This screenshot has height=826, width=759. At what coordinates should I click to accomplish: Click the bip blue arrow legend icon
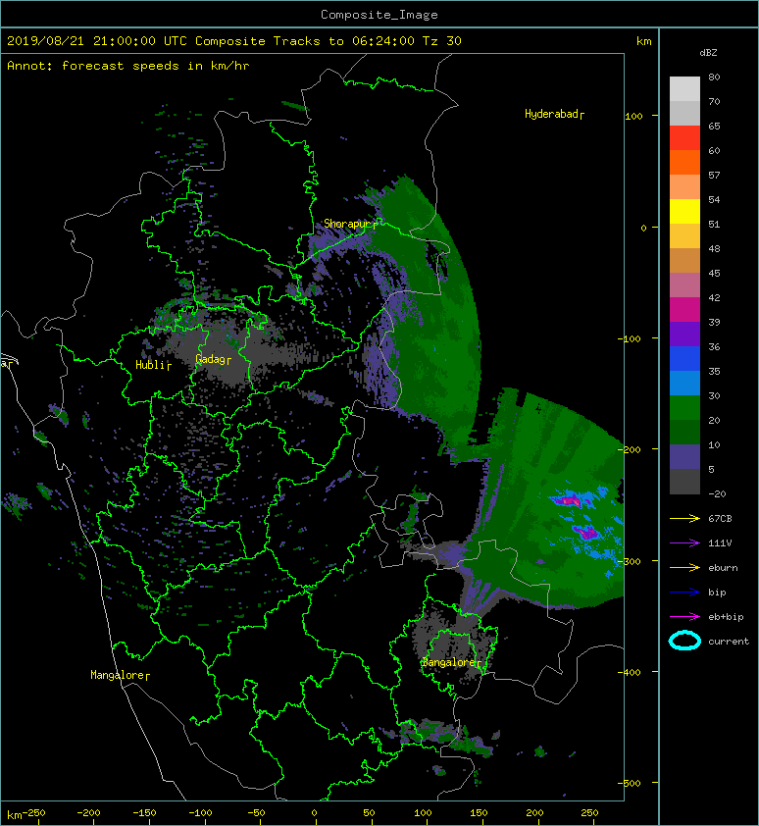684,593
